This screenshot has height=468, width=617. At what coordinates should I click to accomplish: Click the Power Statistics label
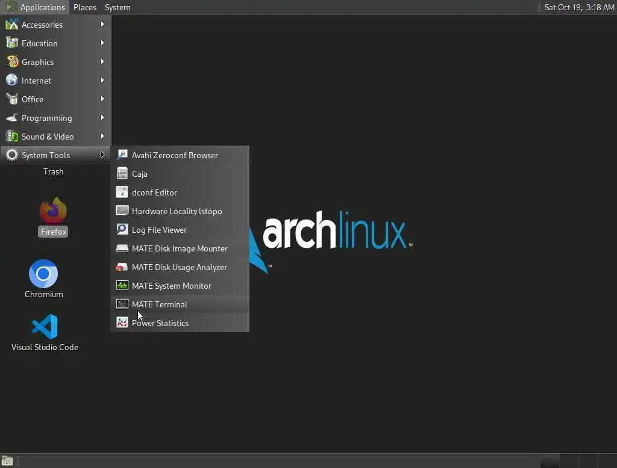160,323
